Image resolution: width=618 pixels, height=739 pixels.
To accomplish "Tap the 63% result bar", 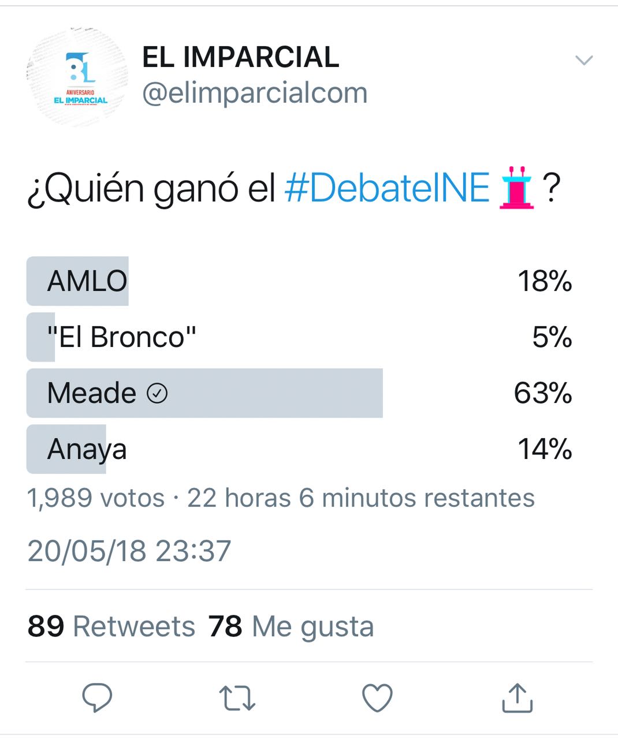I will coord(204,393).
